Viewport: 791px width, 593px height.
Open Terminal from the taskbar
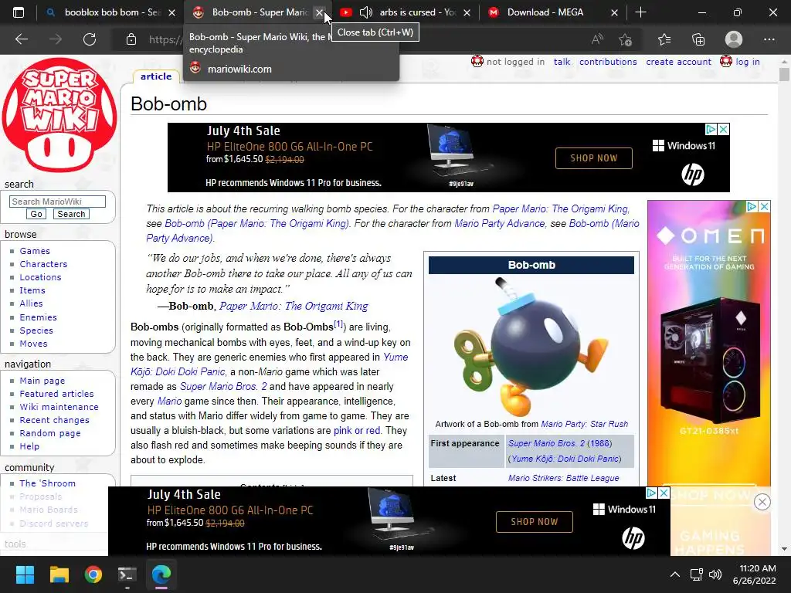tap(127, 574)
